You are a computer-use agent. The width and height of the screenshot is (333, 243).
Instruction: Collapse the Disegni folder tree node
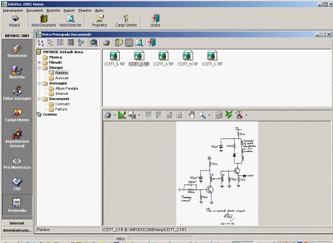click(x=39, y=68)
